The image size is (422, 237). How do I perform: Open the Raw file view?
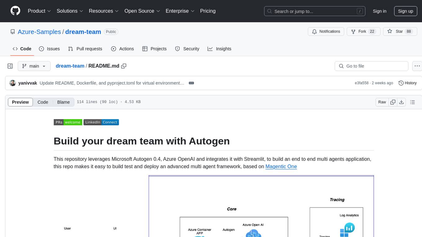382,102
